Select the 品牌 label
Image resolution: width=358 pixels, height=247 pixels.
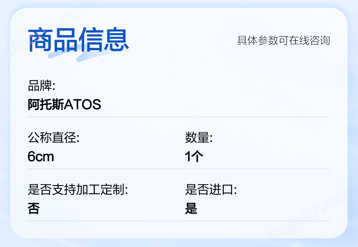click(41, 86)
